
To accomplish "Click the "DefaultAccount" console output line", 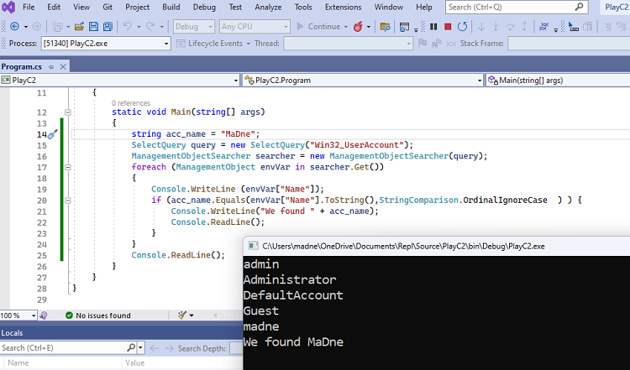I will tap(293, 295).
